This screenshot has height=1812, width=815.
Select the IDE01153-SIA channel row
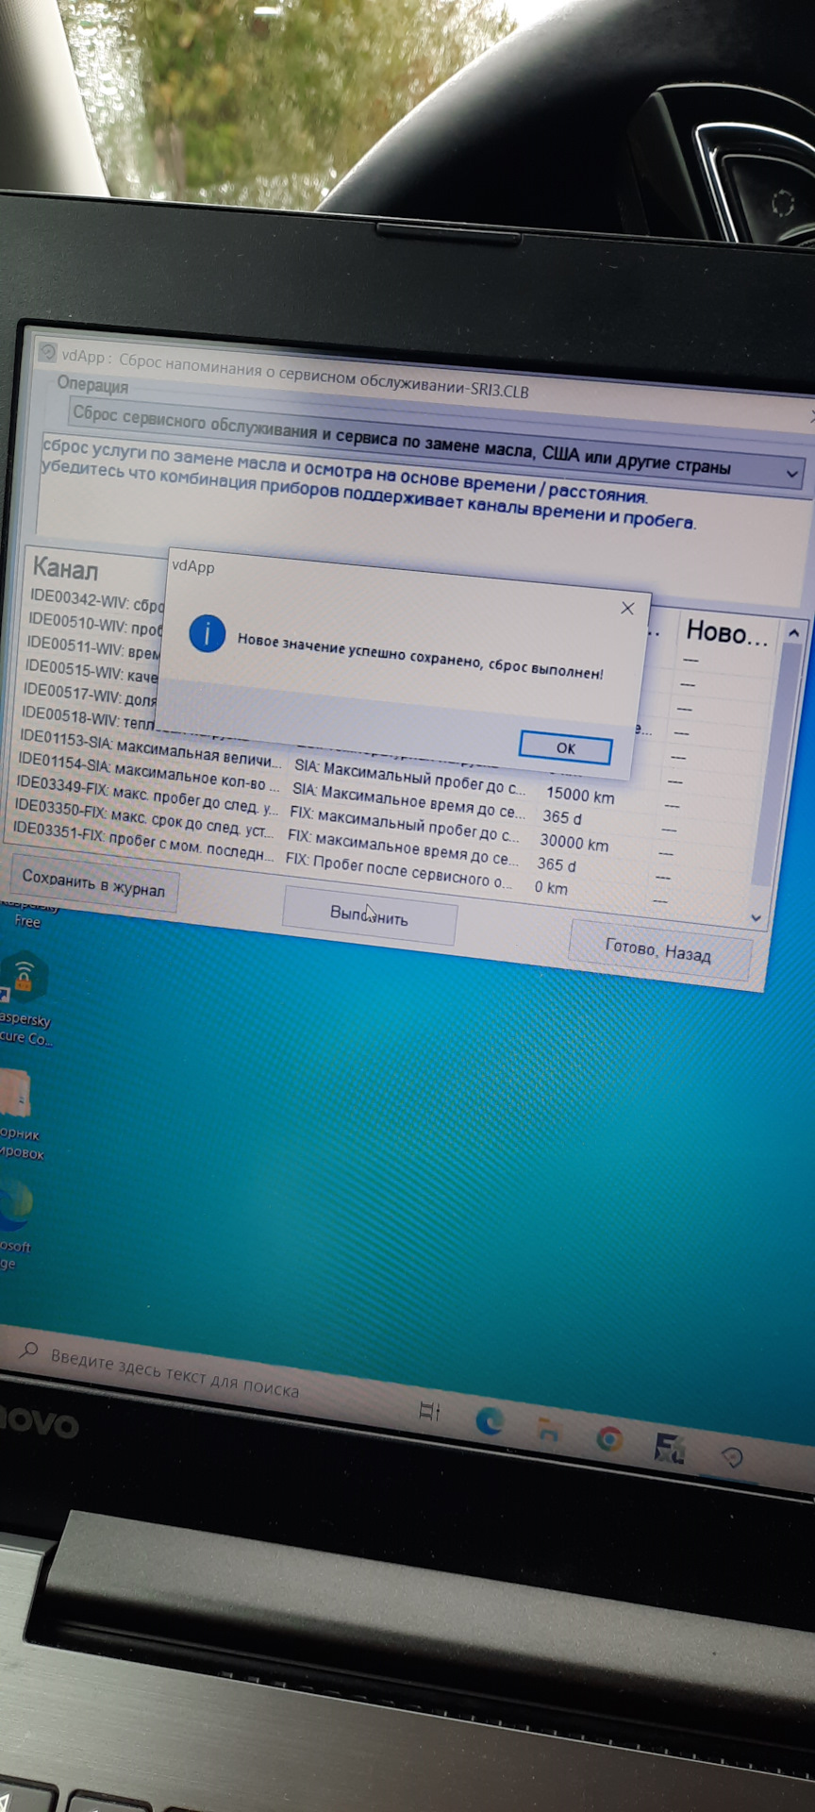click(150, 747)
